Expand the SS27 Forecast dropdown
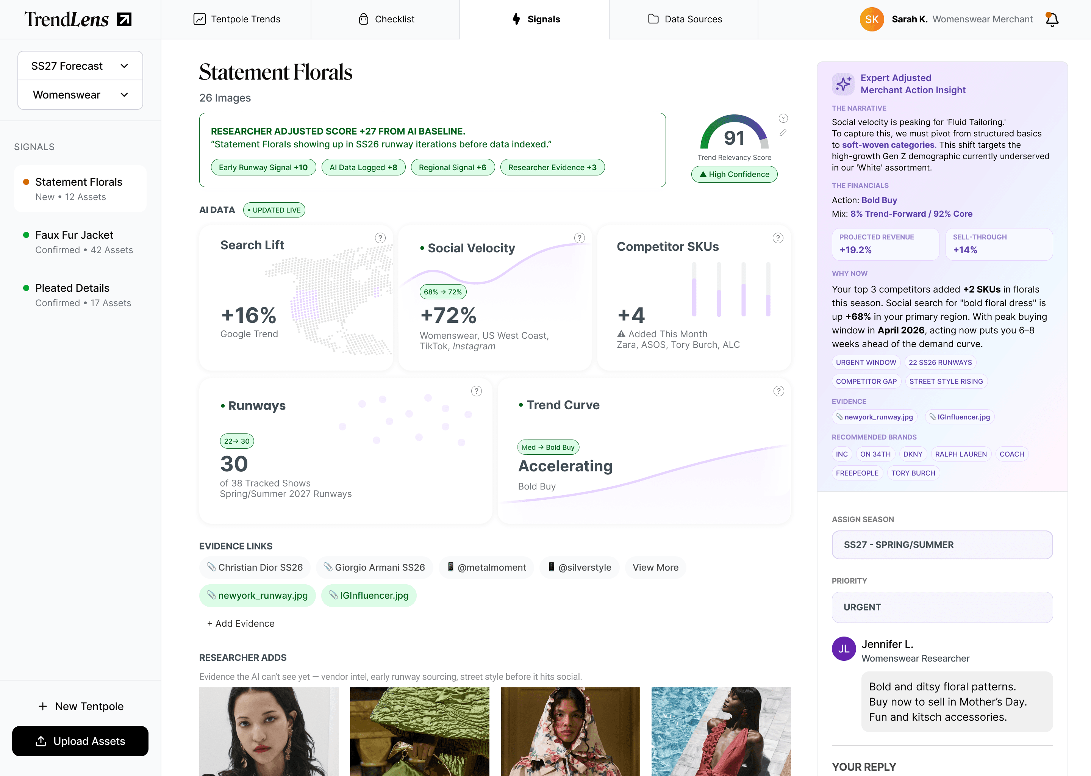 pos(80,66)
